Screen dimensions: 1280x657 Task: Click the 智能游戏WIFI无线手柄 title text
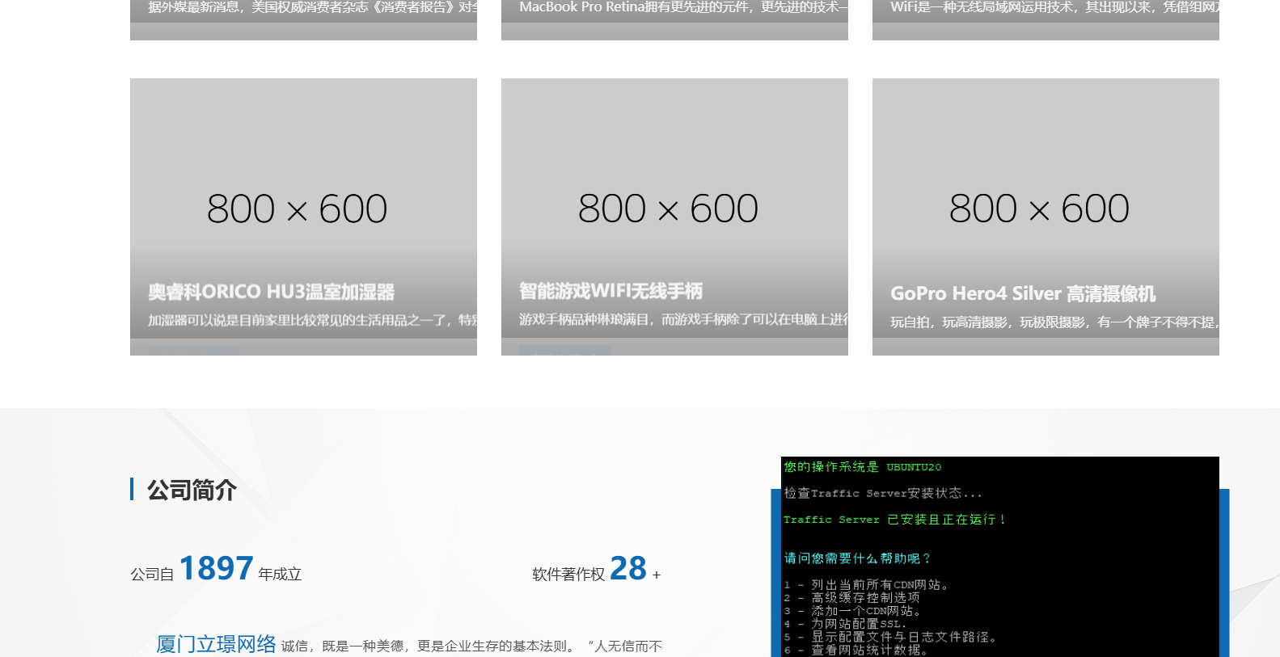point(610,291)
